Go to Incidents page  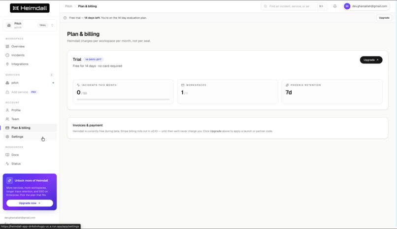coord(30,55)
